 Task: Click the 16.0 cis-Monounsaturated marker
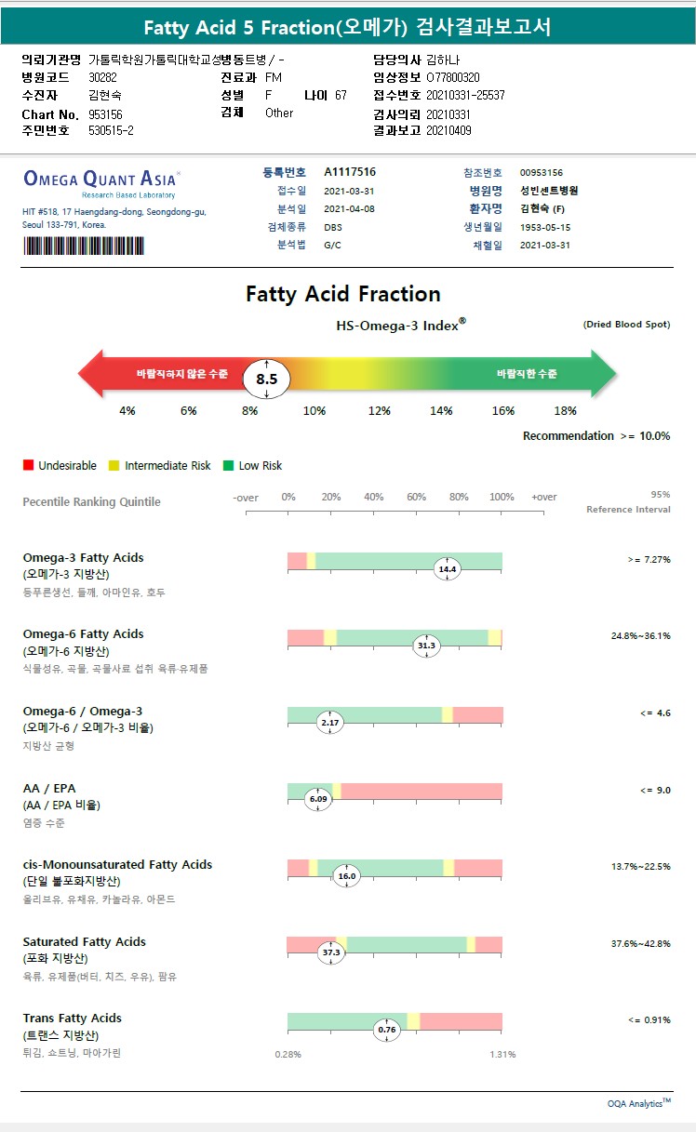pyautogui.click(x=347, y=876)
